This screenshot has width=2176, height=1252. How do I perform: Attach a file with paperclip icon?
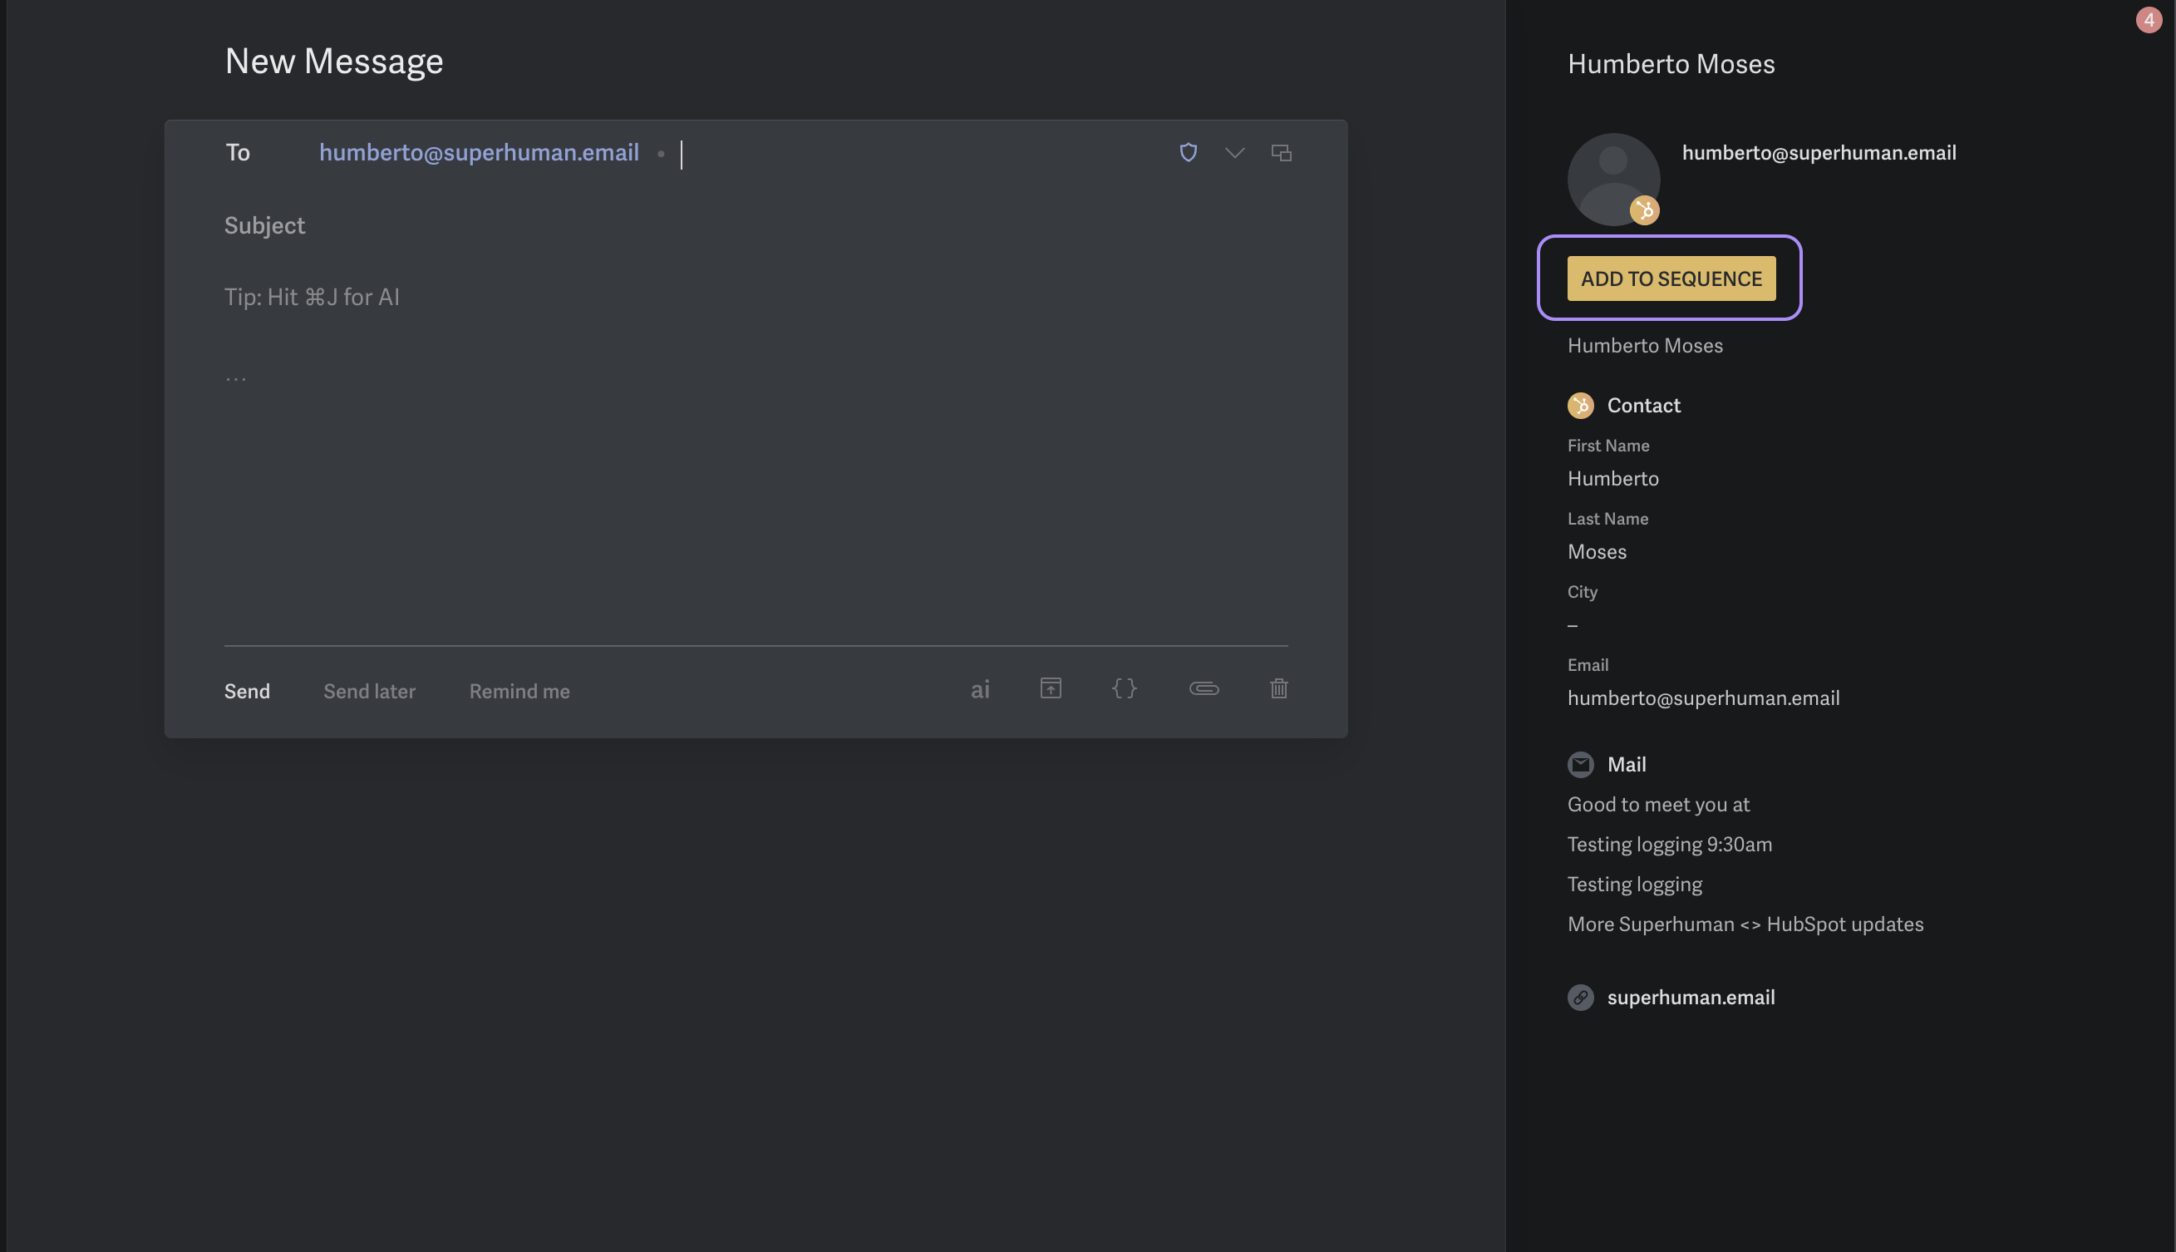(x=1204, y=688)
